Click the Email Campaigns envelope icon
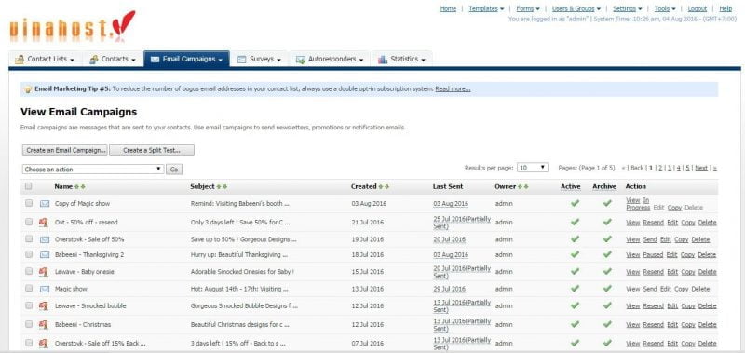745x353 pixels. tap(155, 60)
